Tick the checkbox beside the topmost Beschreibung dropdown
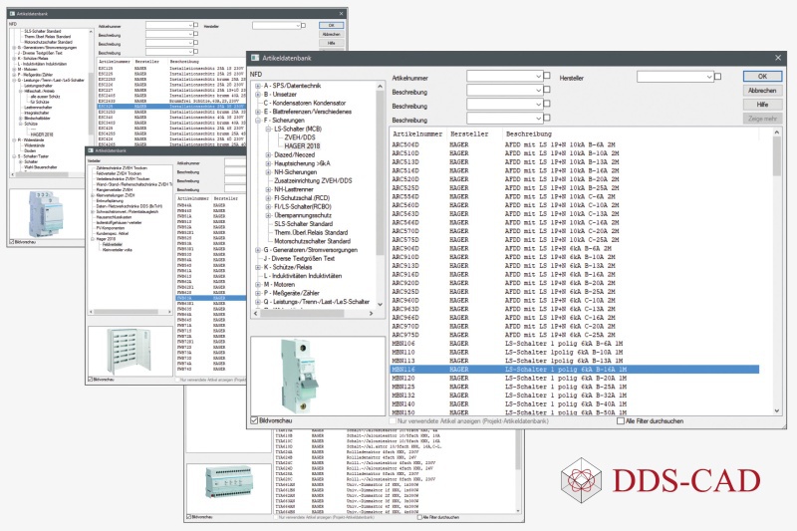 [547, 90]
